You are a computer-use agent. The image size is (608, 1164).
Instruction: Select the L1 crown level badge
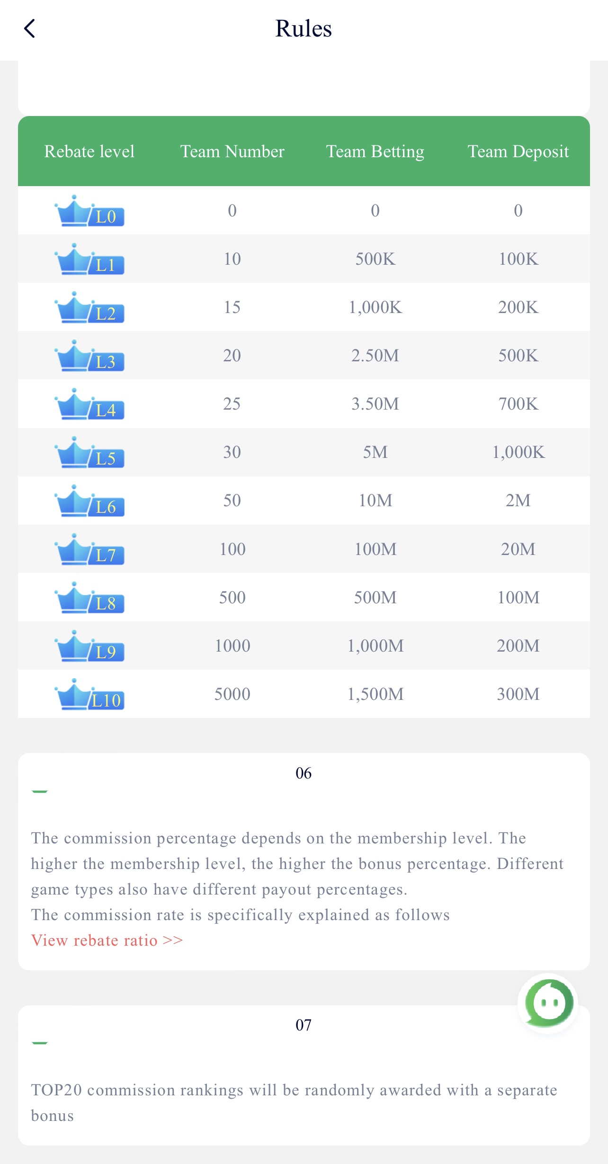pyautogui.click(x=89, y=259)
